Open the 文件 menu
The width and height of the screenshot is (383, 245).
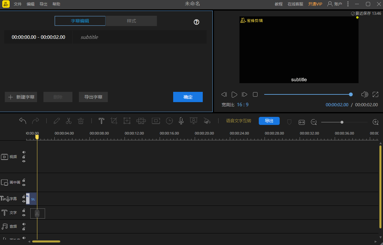18,4
